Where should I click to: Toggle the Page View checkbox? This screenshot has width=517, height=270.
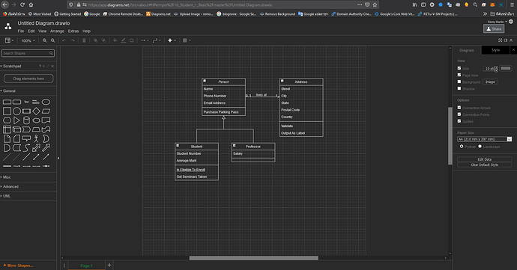(x=459, y=75)
